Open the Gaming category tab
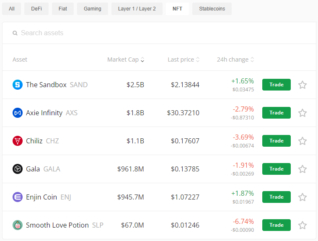Screen dimensions: 318x241 tap(92, 9)
